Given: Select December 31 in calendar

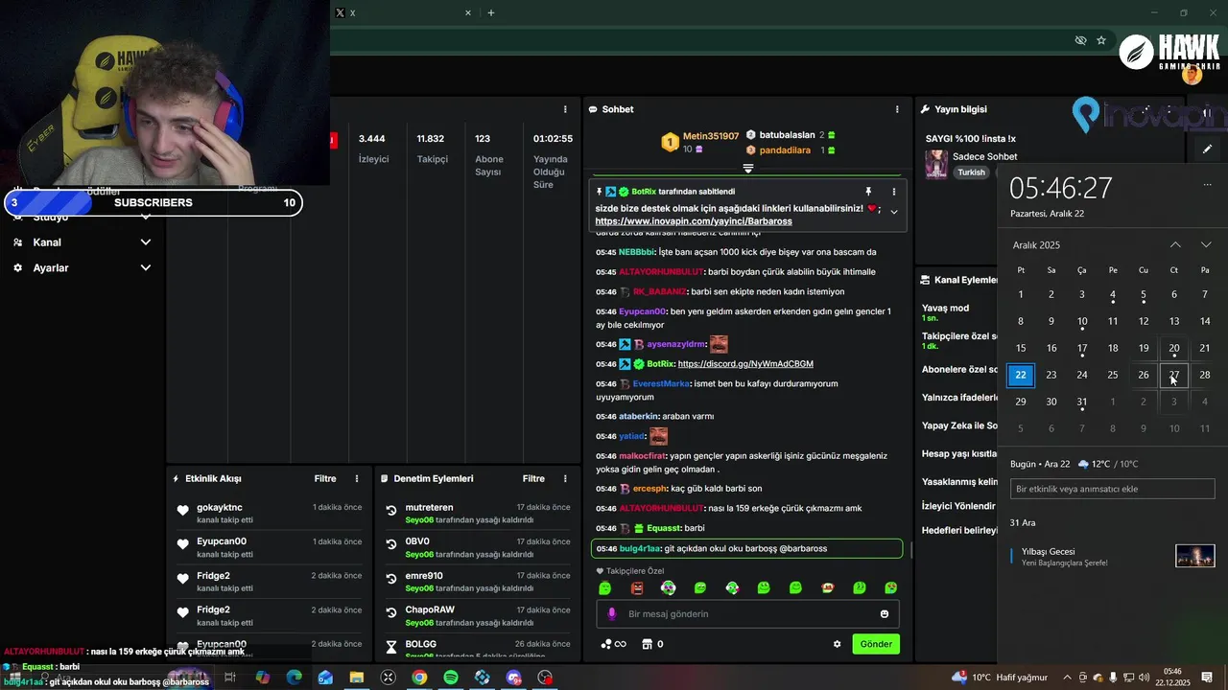Looking at the screenshot, I should pos(1082,402).
